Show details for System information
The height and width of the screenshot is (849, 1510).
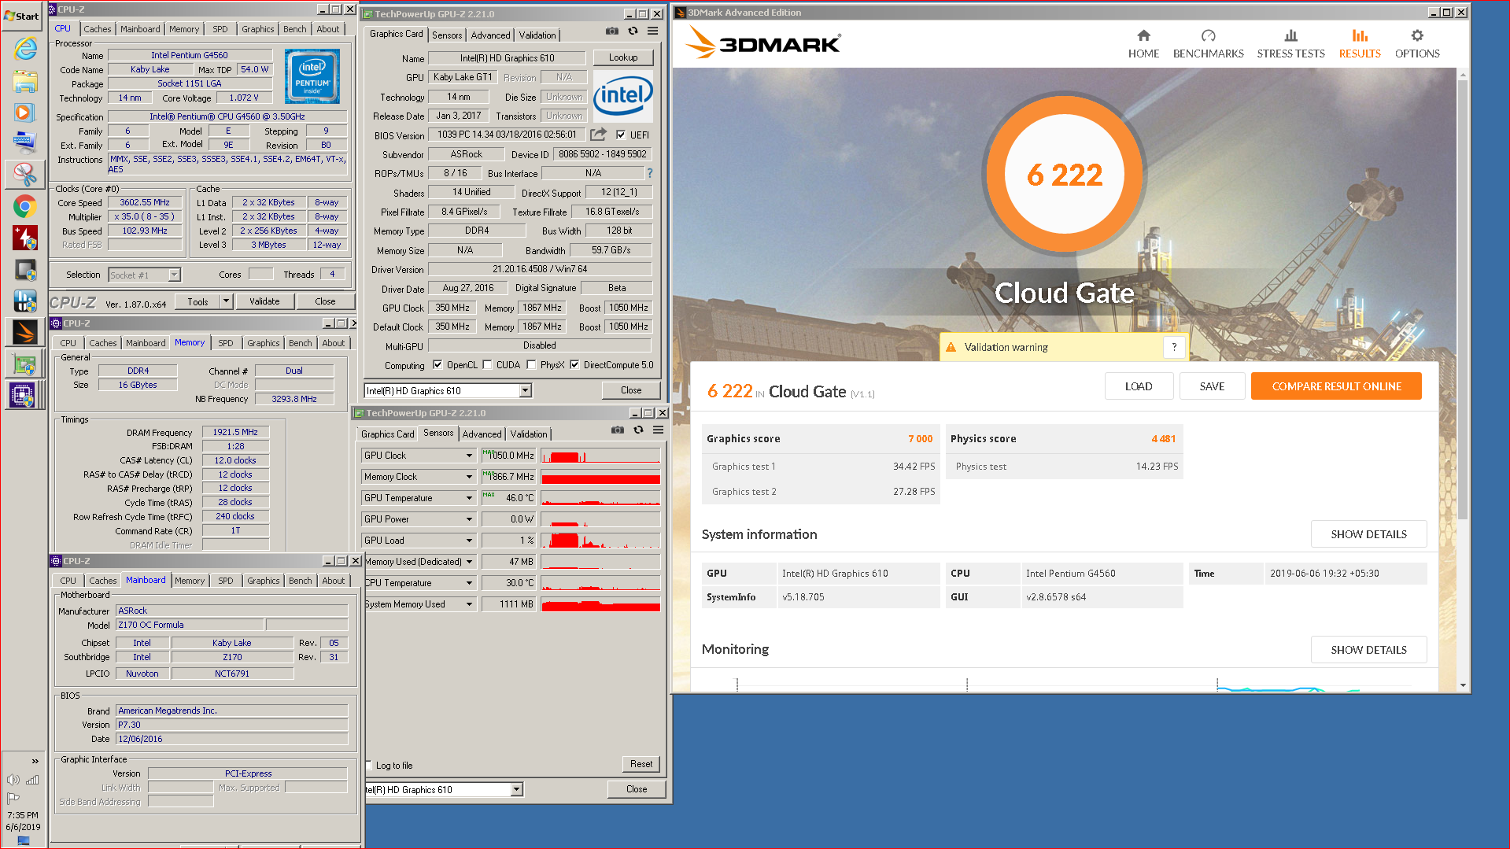click(1368, 534)
